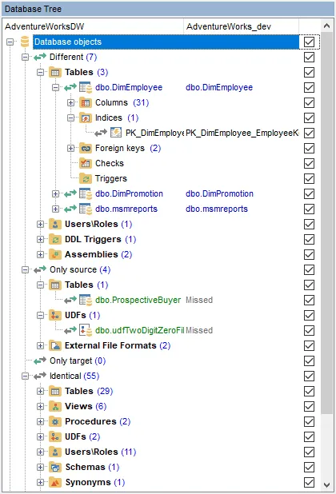
Task: Click the Triggers folder icon
Action: point(86,178)
